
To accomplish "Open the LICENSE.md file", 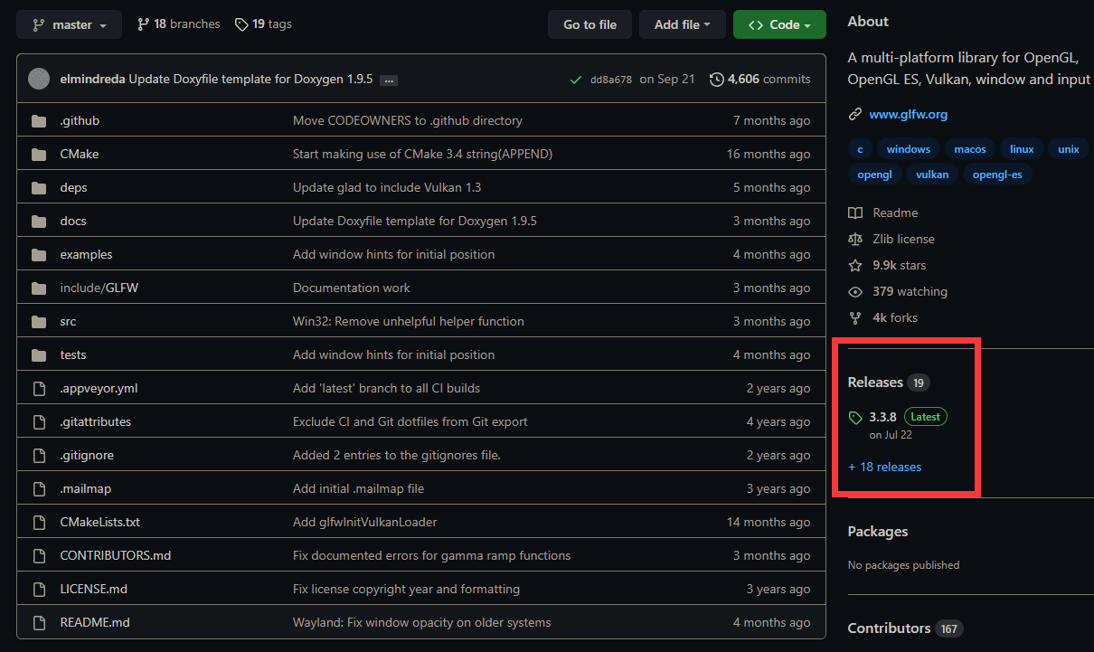I will click(93, 589).
